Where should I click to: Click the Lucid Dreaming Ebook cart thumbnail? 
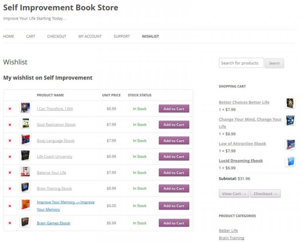290,162
